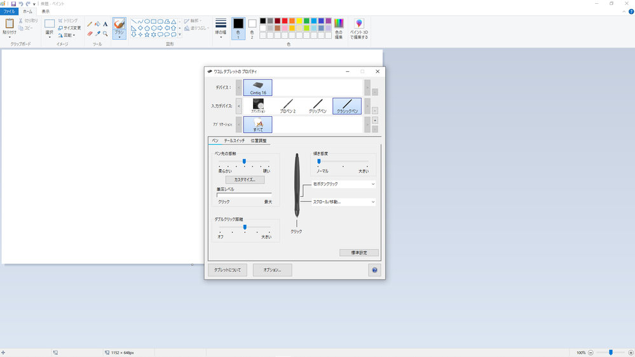Open the 回転 dropdown
Image resolution: width=635 pixels, height=357 pixels.
[x=67, y=35]
